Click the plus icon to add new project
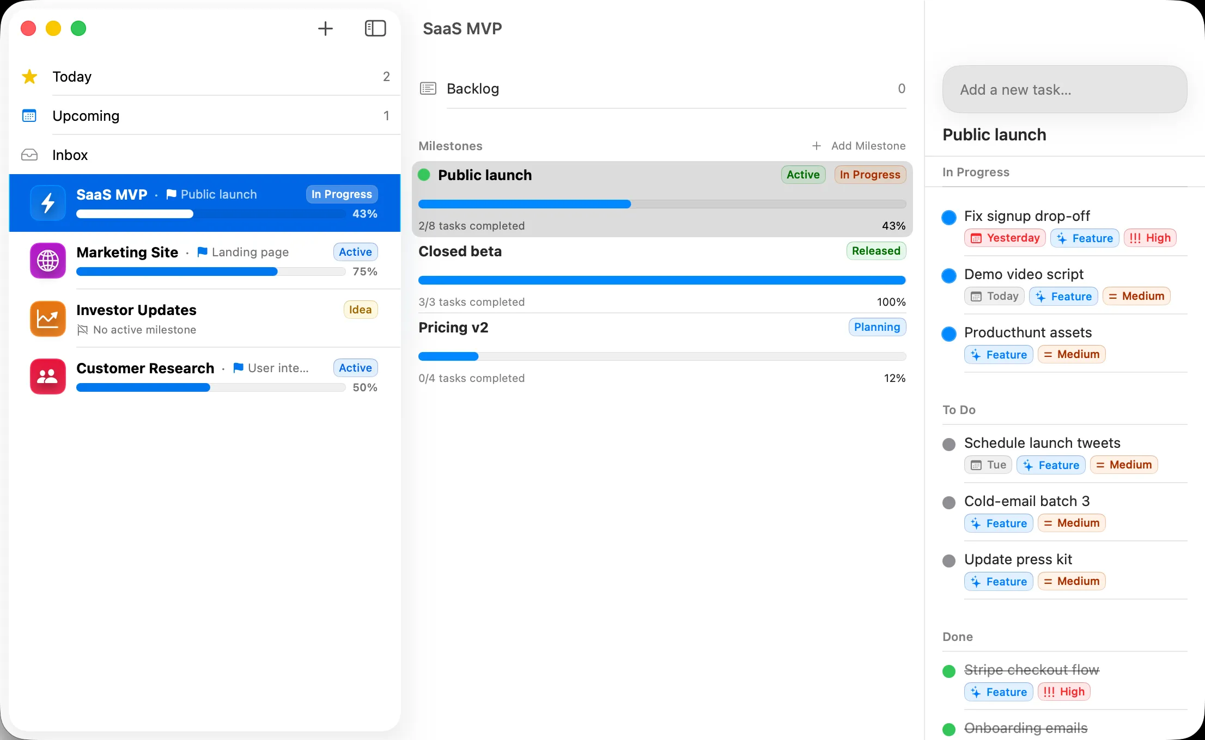1205x740 pixels. pyautogui.click(x=325, y=28)
